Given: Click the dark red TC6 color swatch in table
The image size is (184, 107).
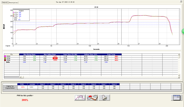Looking at the screenshot, I should (5, 60).
